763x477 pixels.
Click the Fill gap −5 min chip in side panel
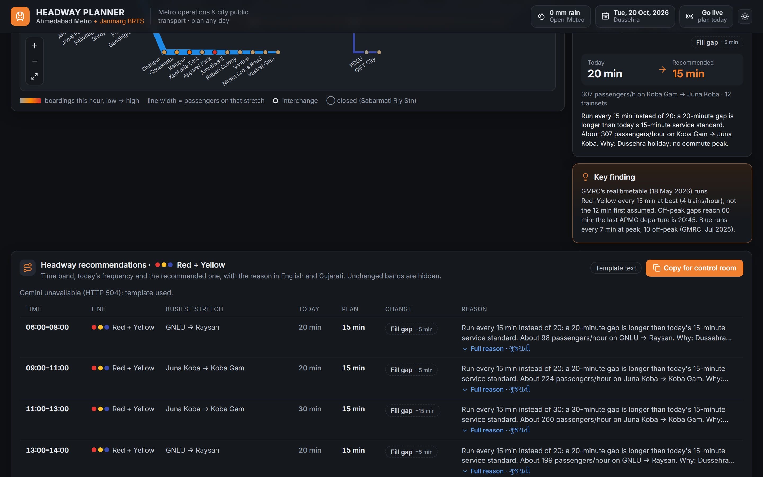(x=717, y=42)
